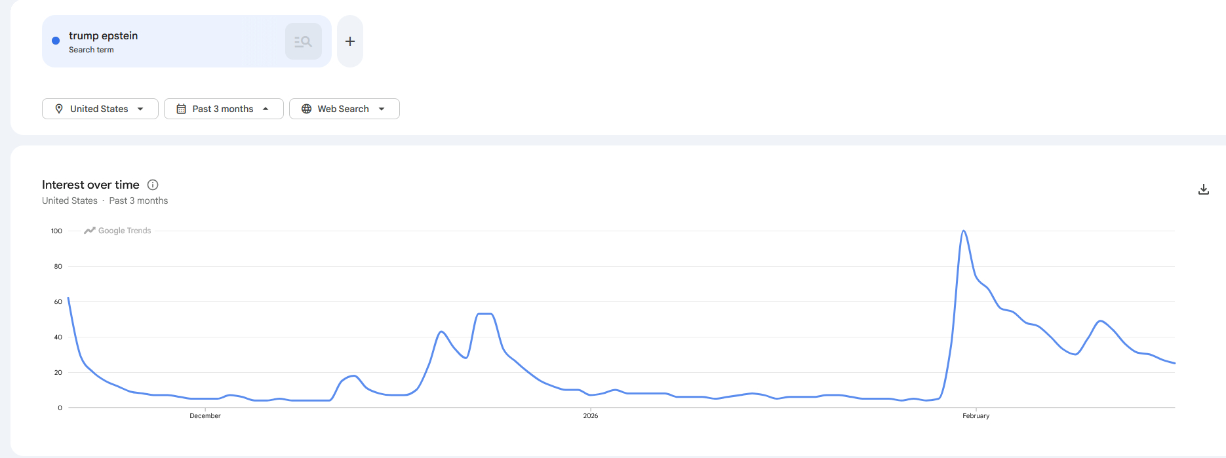Image resolution: width=1226 pixels, height=458 pixels.
Task: Click the February label on the time axis
Action: pyautogui.click(x=976, y=415)
